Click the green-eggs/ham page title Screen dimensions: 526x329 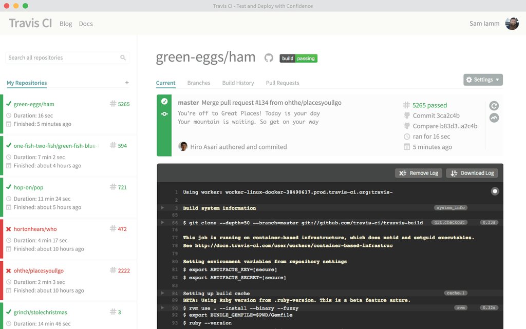click(205, 57)
